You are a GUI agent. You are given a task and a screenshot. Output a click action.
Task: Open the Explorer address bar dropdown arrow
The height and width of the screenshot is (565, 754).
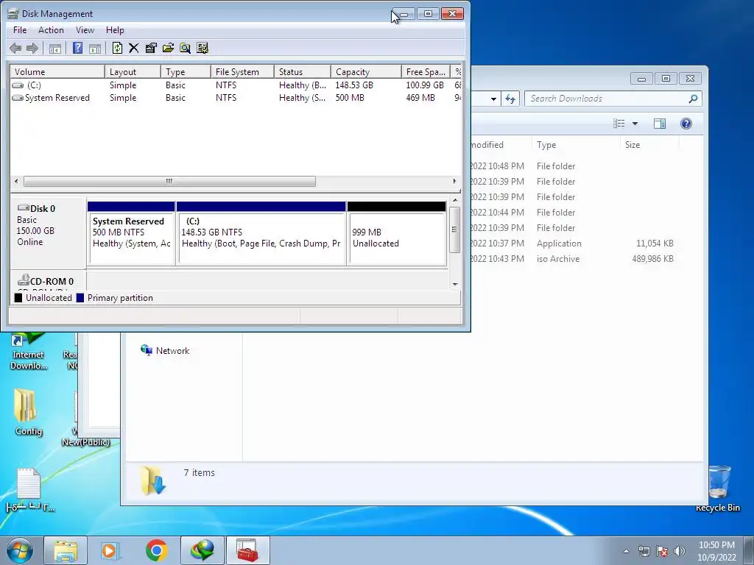tap(493, 99)
